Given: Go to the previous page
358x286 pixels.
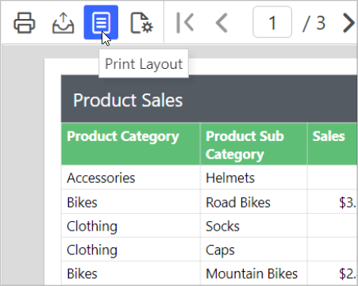Looking at the screenshot, I should tap(221, 23).
